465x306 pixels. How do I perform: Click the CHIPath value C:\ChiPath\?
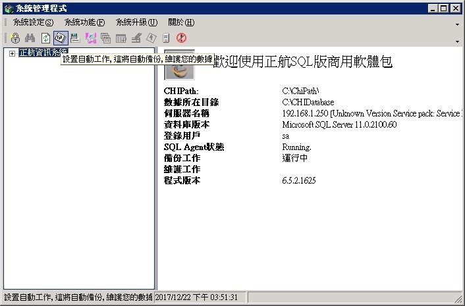pyautogui.click(x=300, y=91)
